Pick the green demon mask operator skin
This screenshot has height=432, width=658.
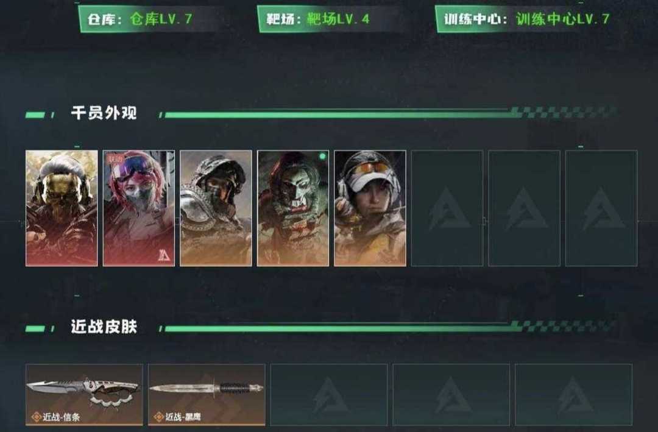pyautogui.click(x=293, y=208)
